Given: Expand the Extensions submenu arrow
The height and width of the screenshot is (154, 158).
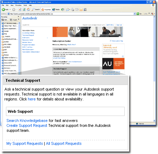Looking at the screenshot, I should point(47,38).
